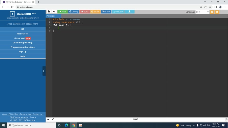Download the code using the download icon
This screenshot has height=128, width=228.
[x=129, y=12]
